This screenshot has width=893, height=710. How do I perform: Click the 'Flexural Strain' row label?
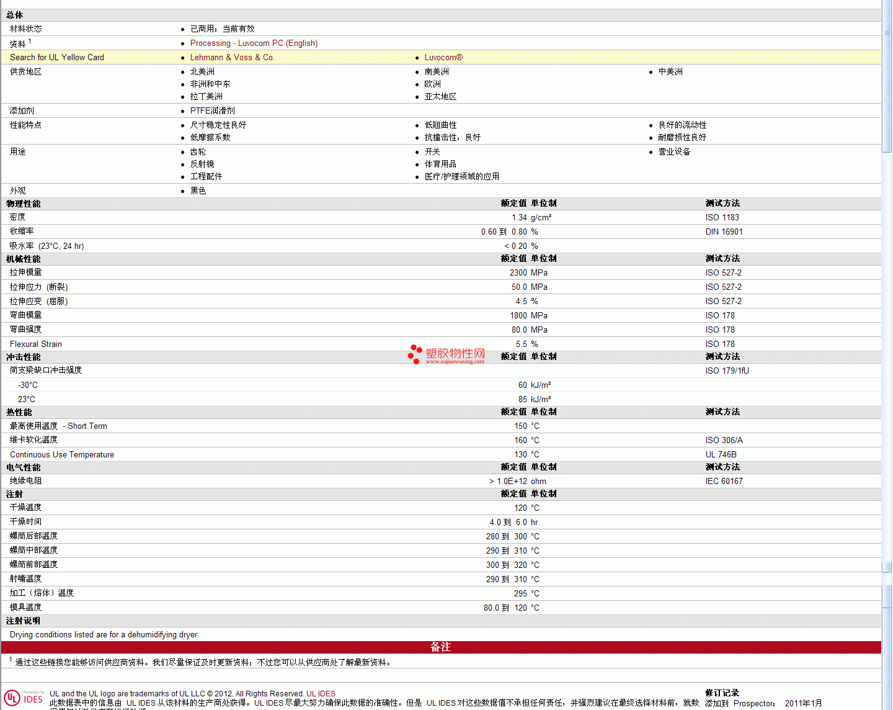[36, 344]
